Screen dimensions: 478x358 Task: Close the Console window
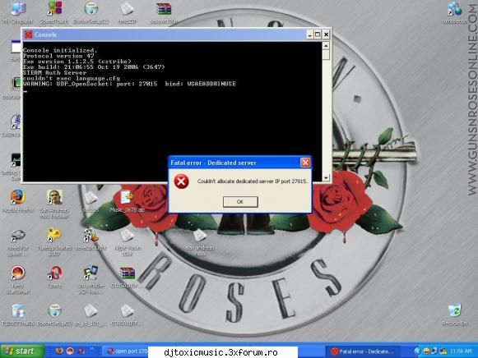[x=326, y=34]
